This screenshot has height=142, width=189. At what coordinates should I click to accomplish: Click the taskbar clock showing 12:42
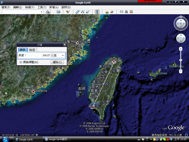click(180, 139)
